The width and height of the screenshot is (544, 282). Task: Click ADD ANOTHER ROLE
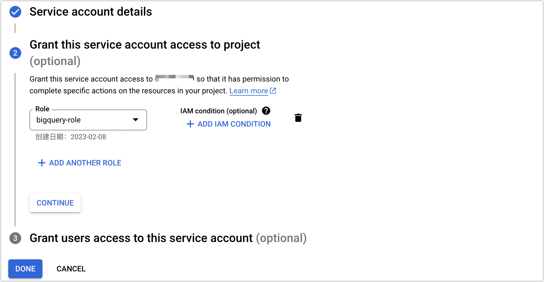(85, 163)
